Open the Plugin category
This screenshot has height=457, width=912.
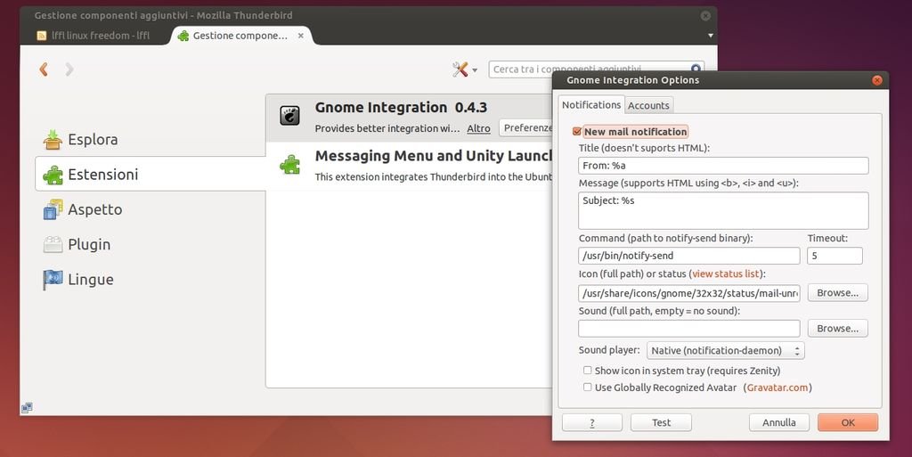coord(89,244)
